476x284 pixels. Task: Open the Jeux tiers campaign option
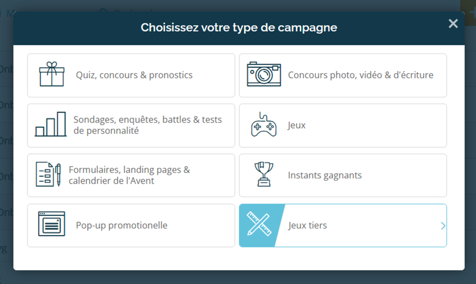click(342, 225)
